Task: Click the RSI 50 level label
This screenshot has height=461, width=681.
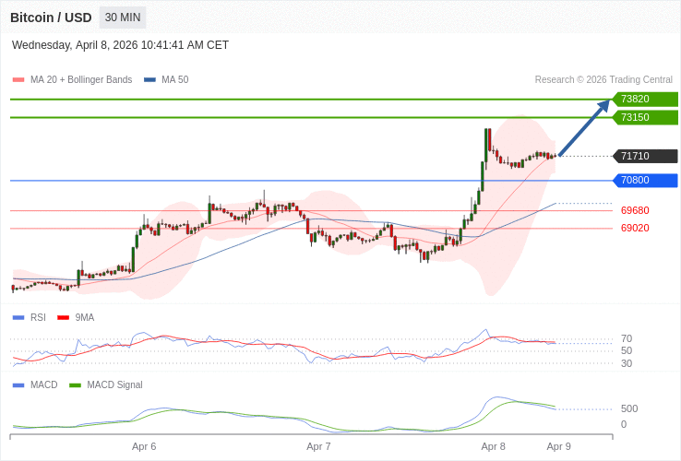Action: pyautogui.click(x=627, y=350)
